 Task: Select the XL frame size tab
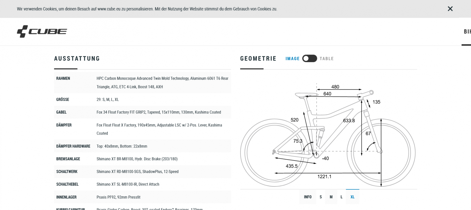point(352,197)
